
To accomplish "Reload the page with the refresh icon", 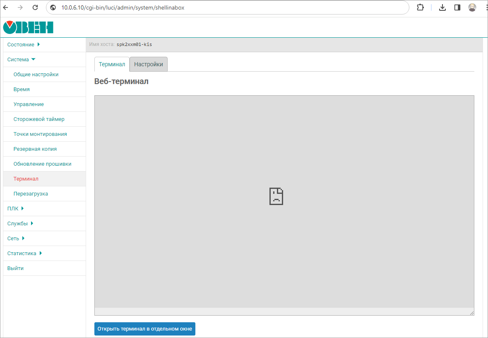I will point(35,7).
